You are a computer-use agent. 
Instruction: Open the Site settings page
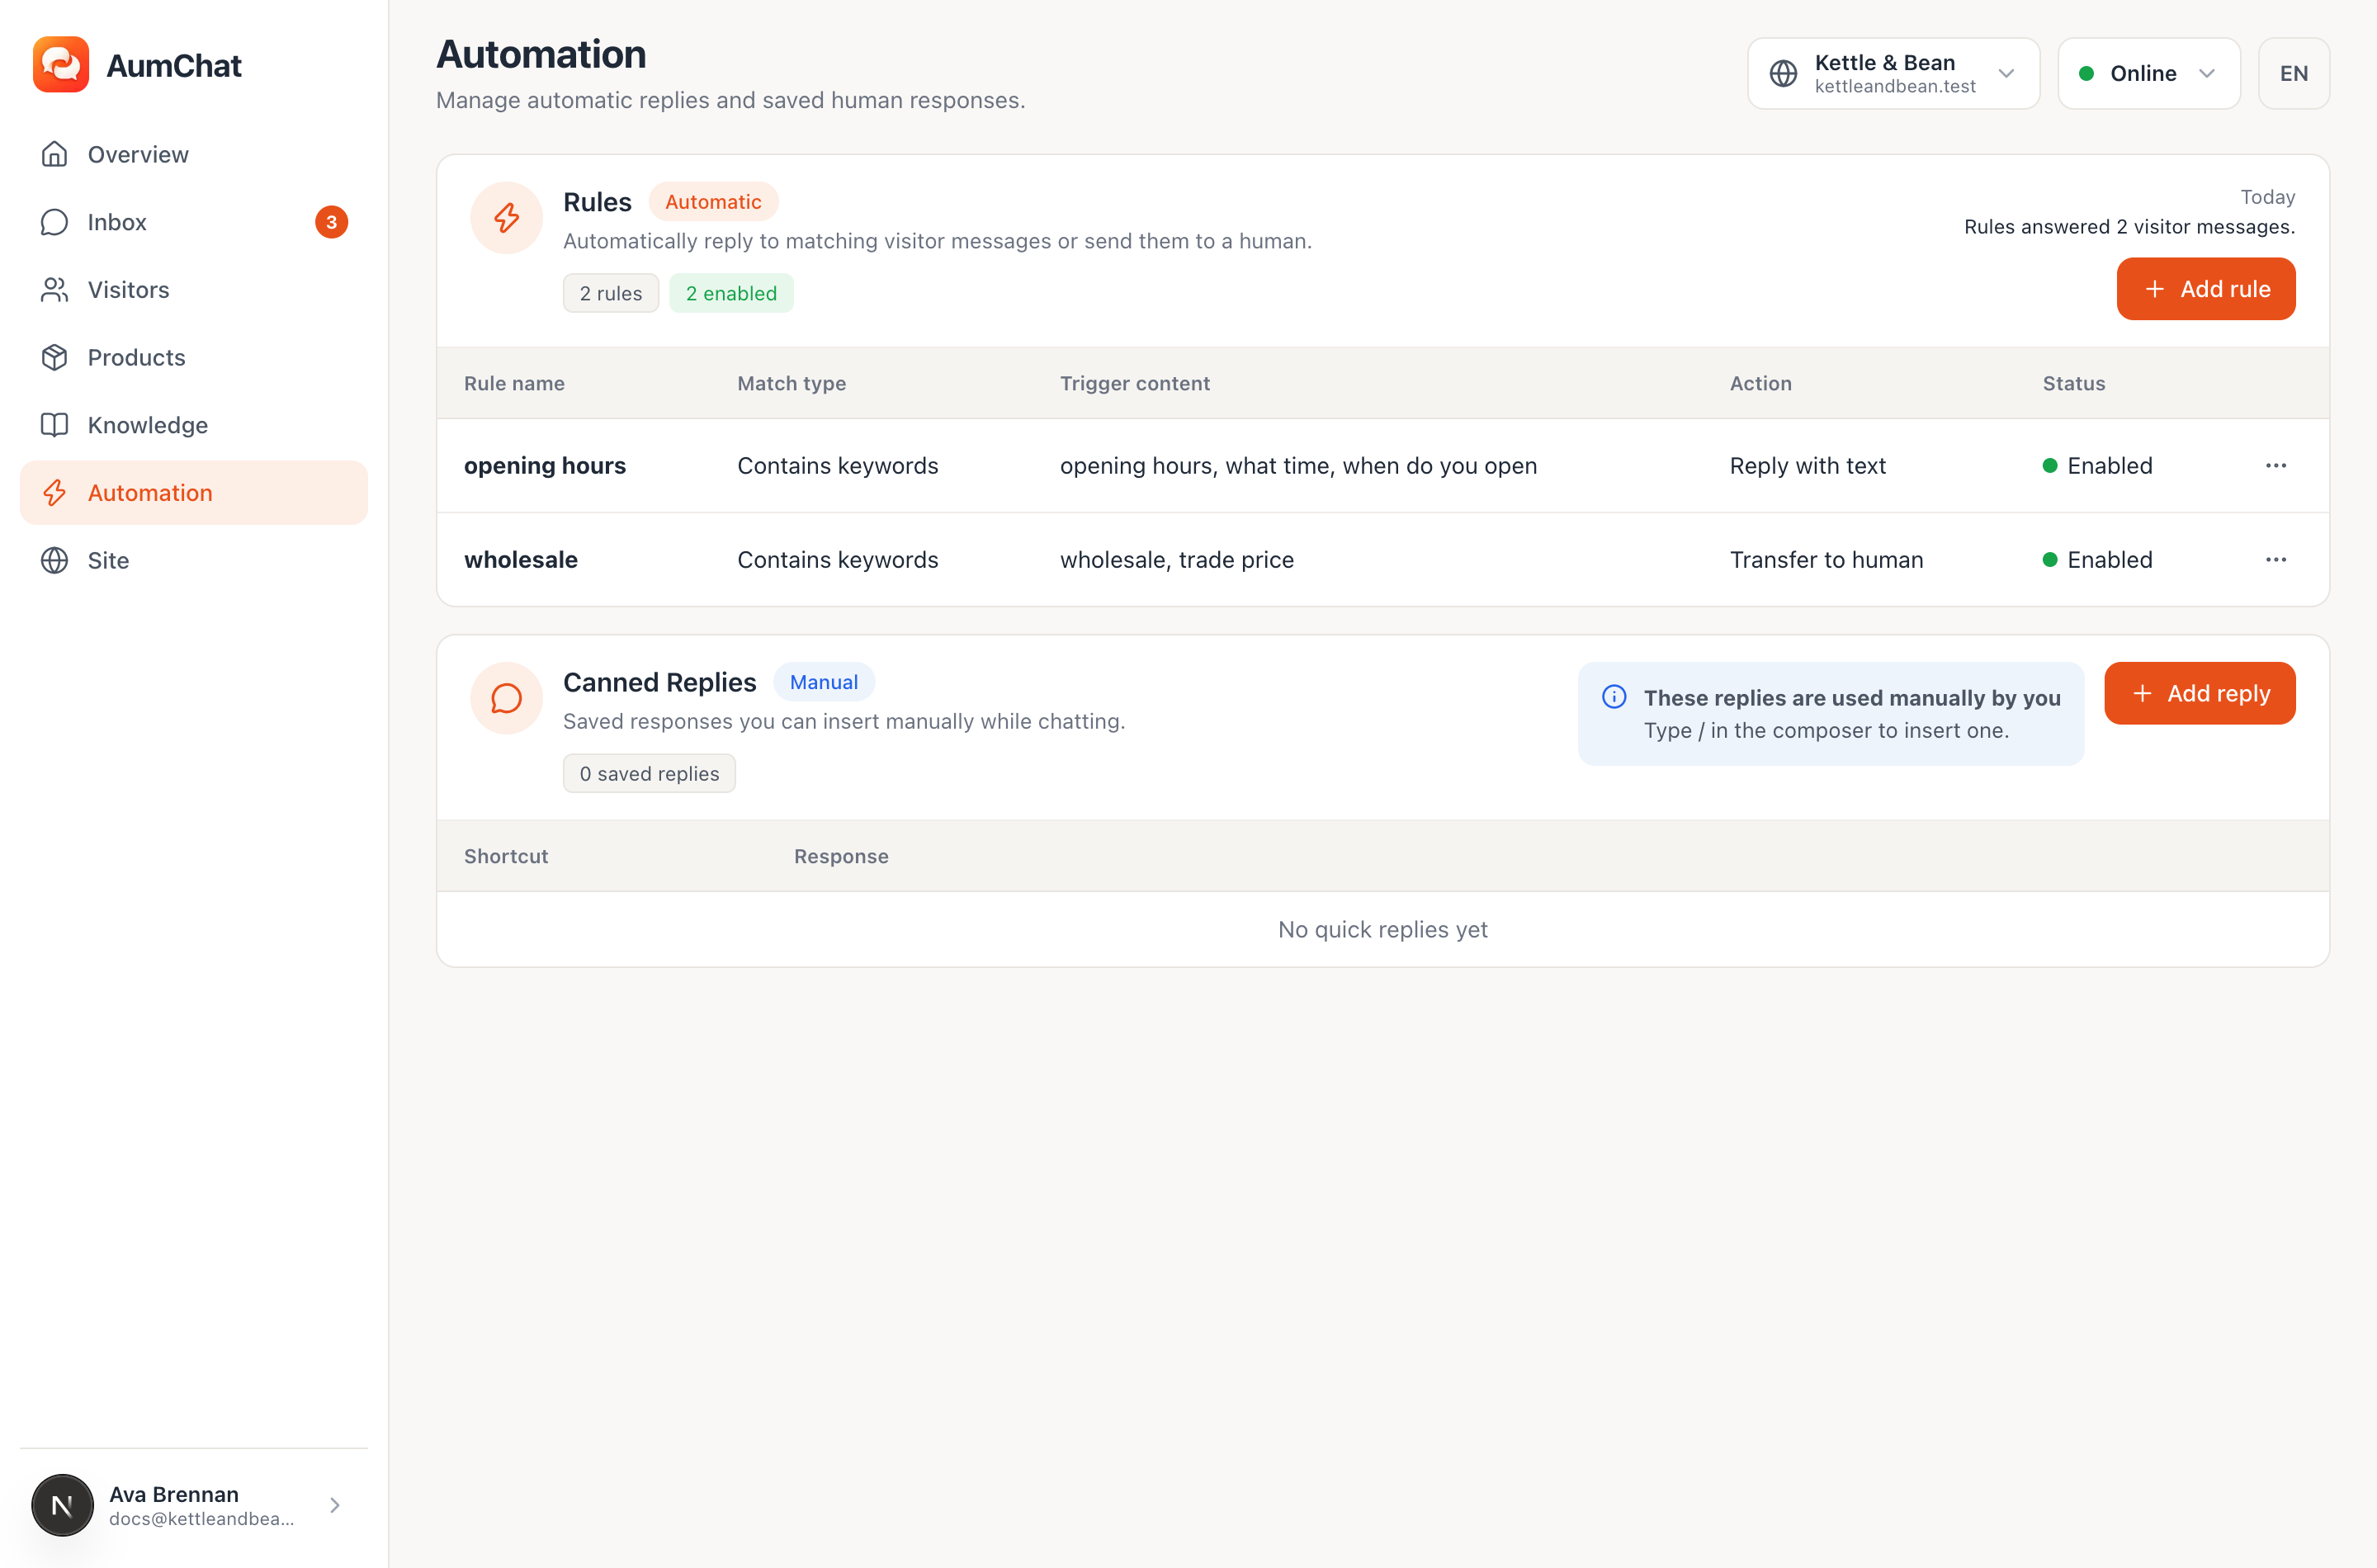(194, 560)
